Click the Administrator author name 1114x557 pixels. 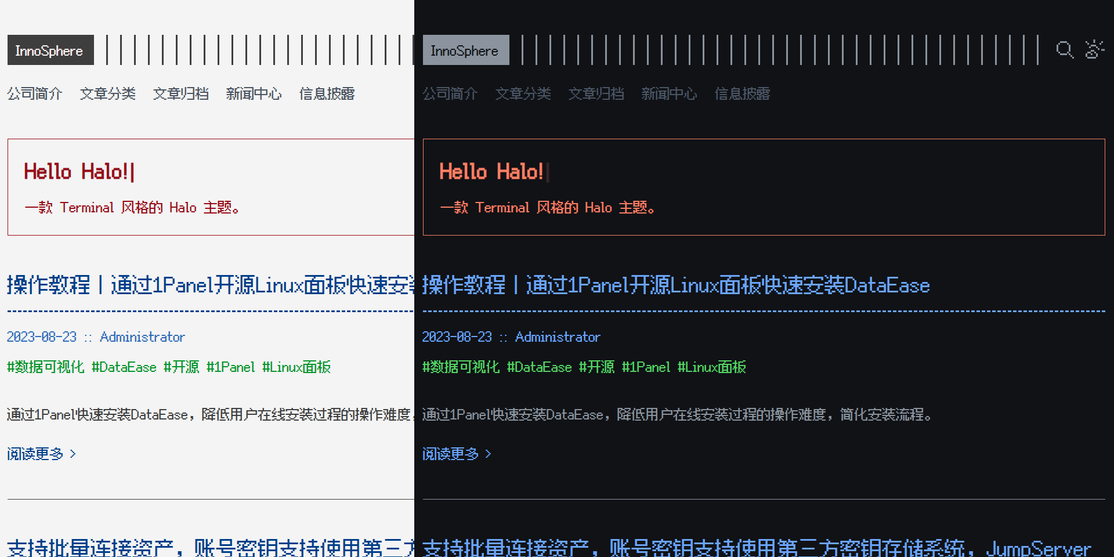click(x=142, y=337)
